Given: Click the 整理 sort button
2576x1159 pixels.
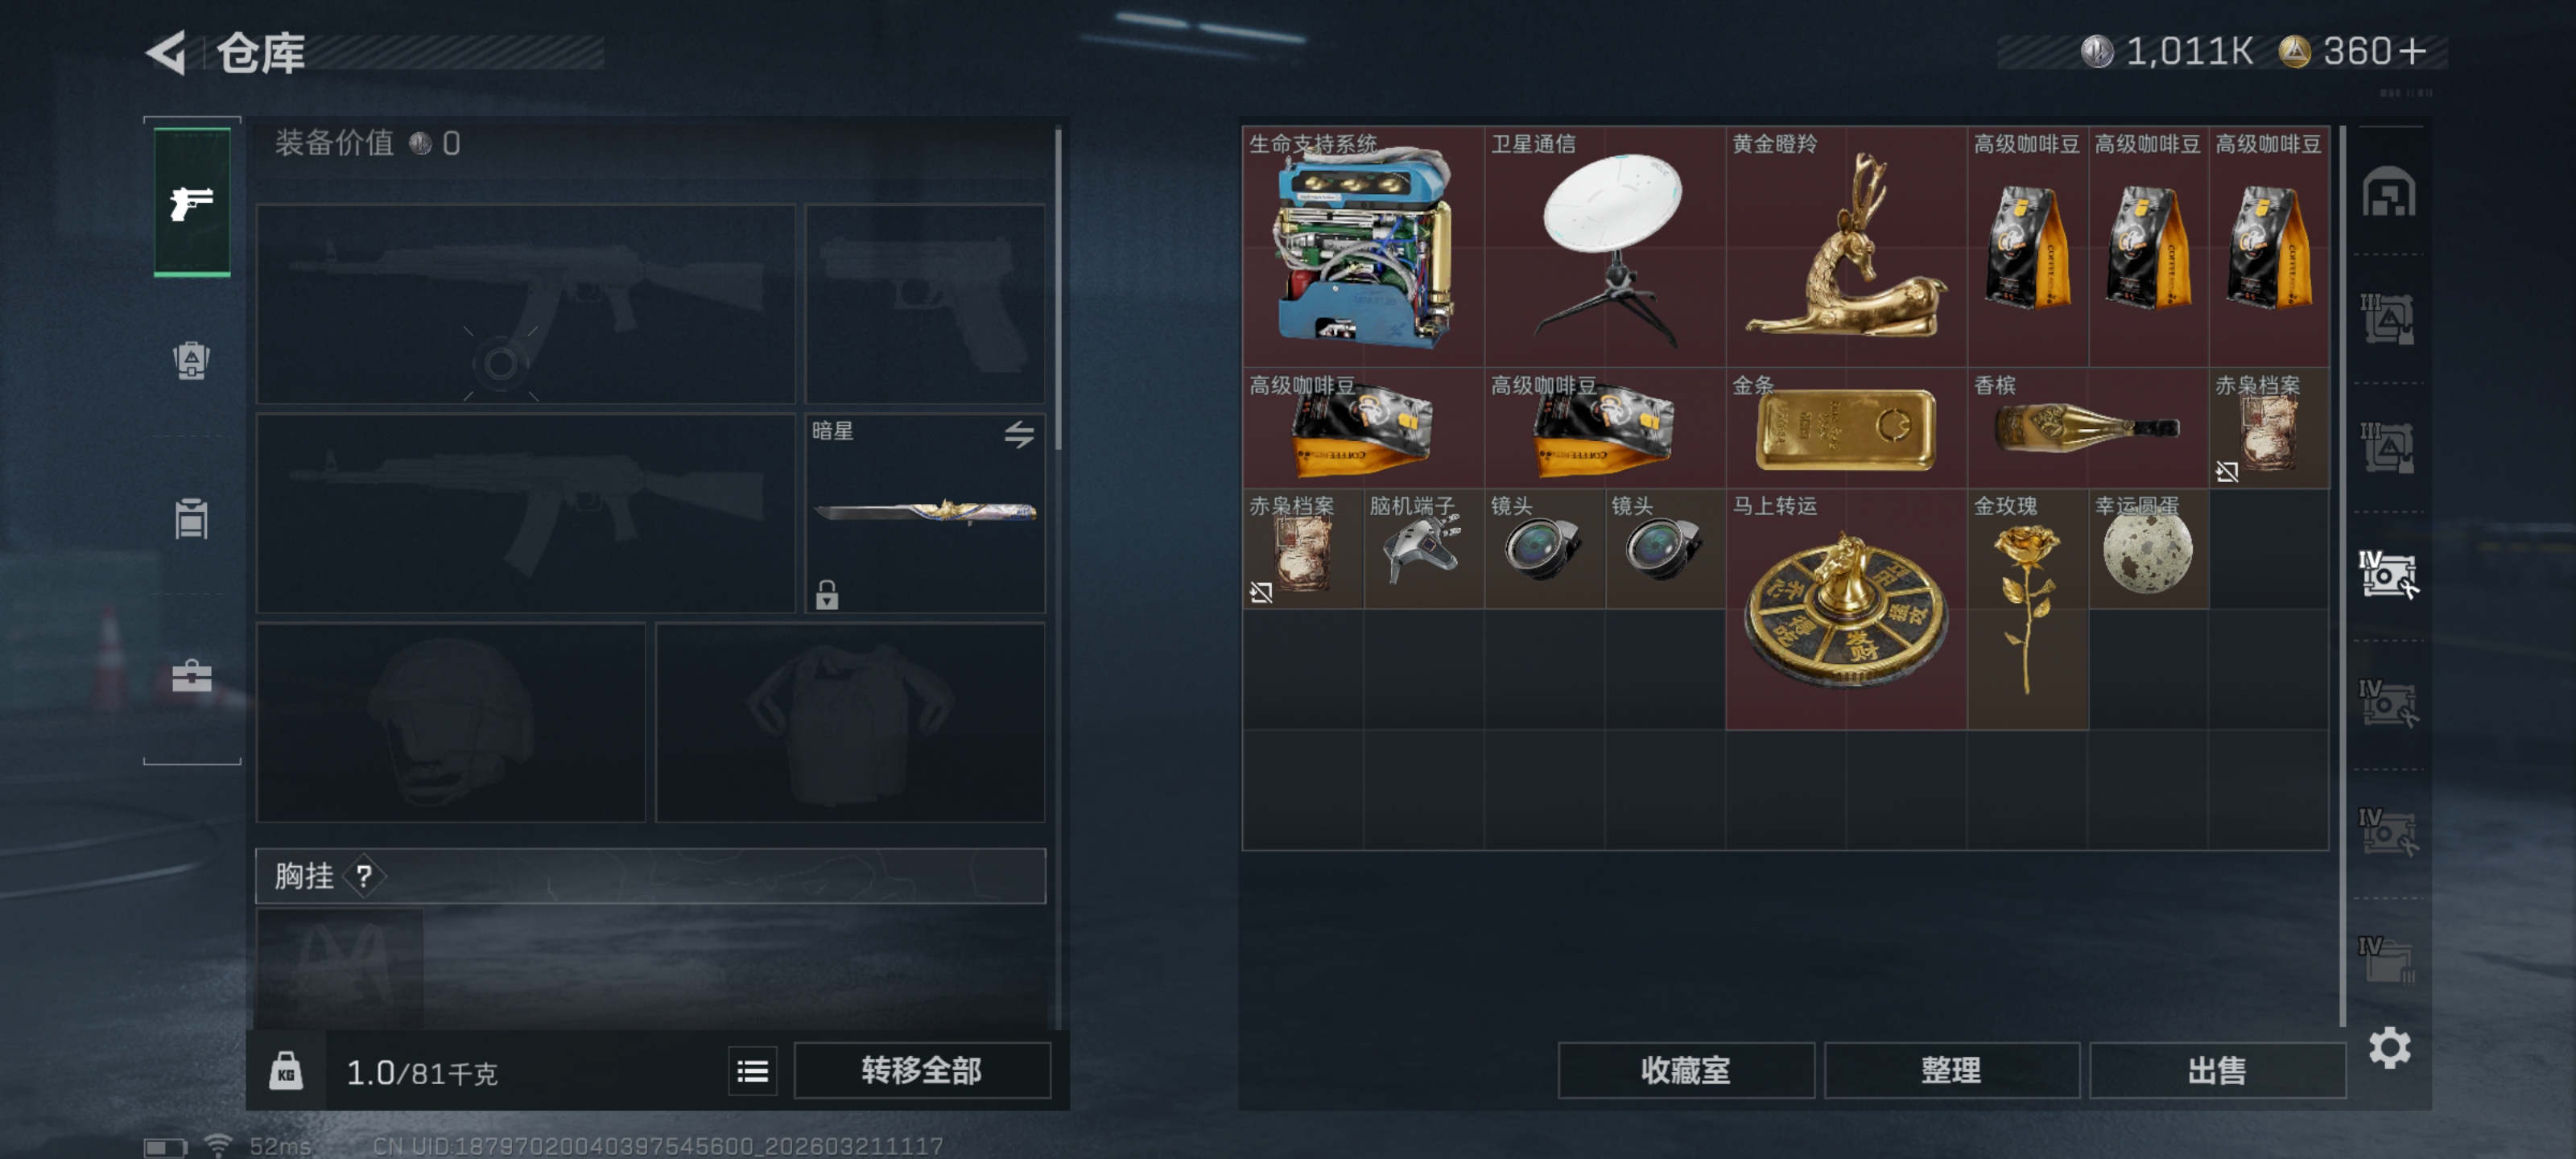Looking at the screenshot, I should (x=1951, y=1071).
